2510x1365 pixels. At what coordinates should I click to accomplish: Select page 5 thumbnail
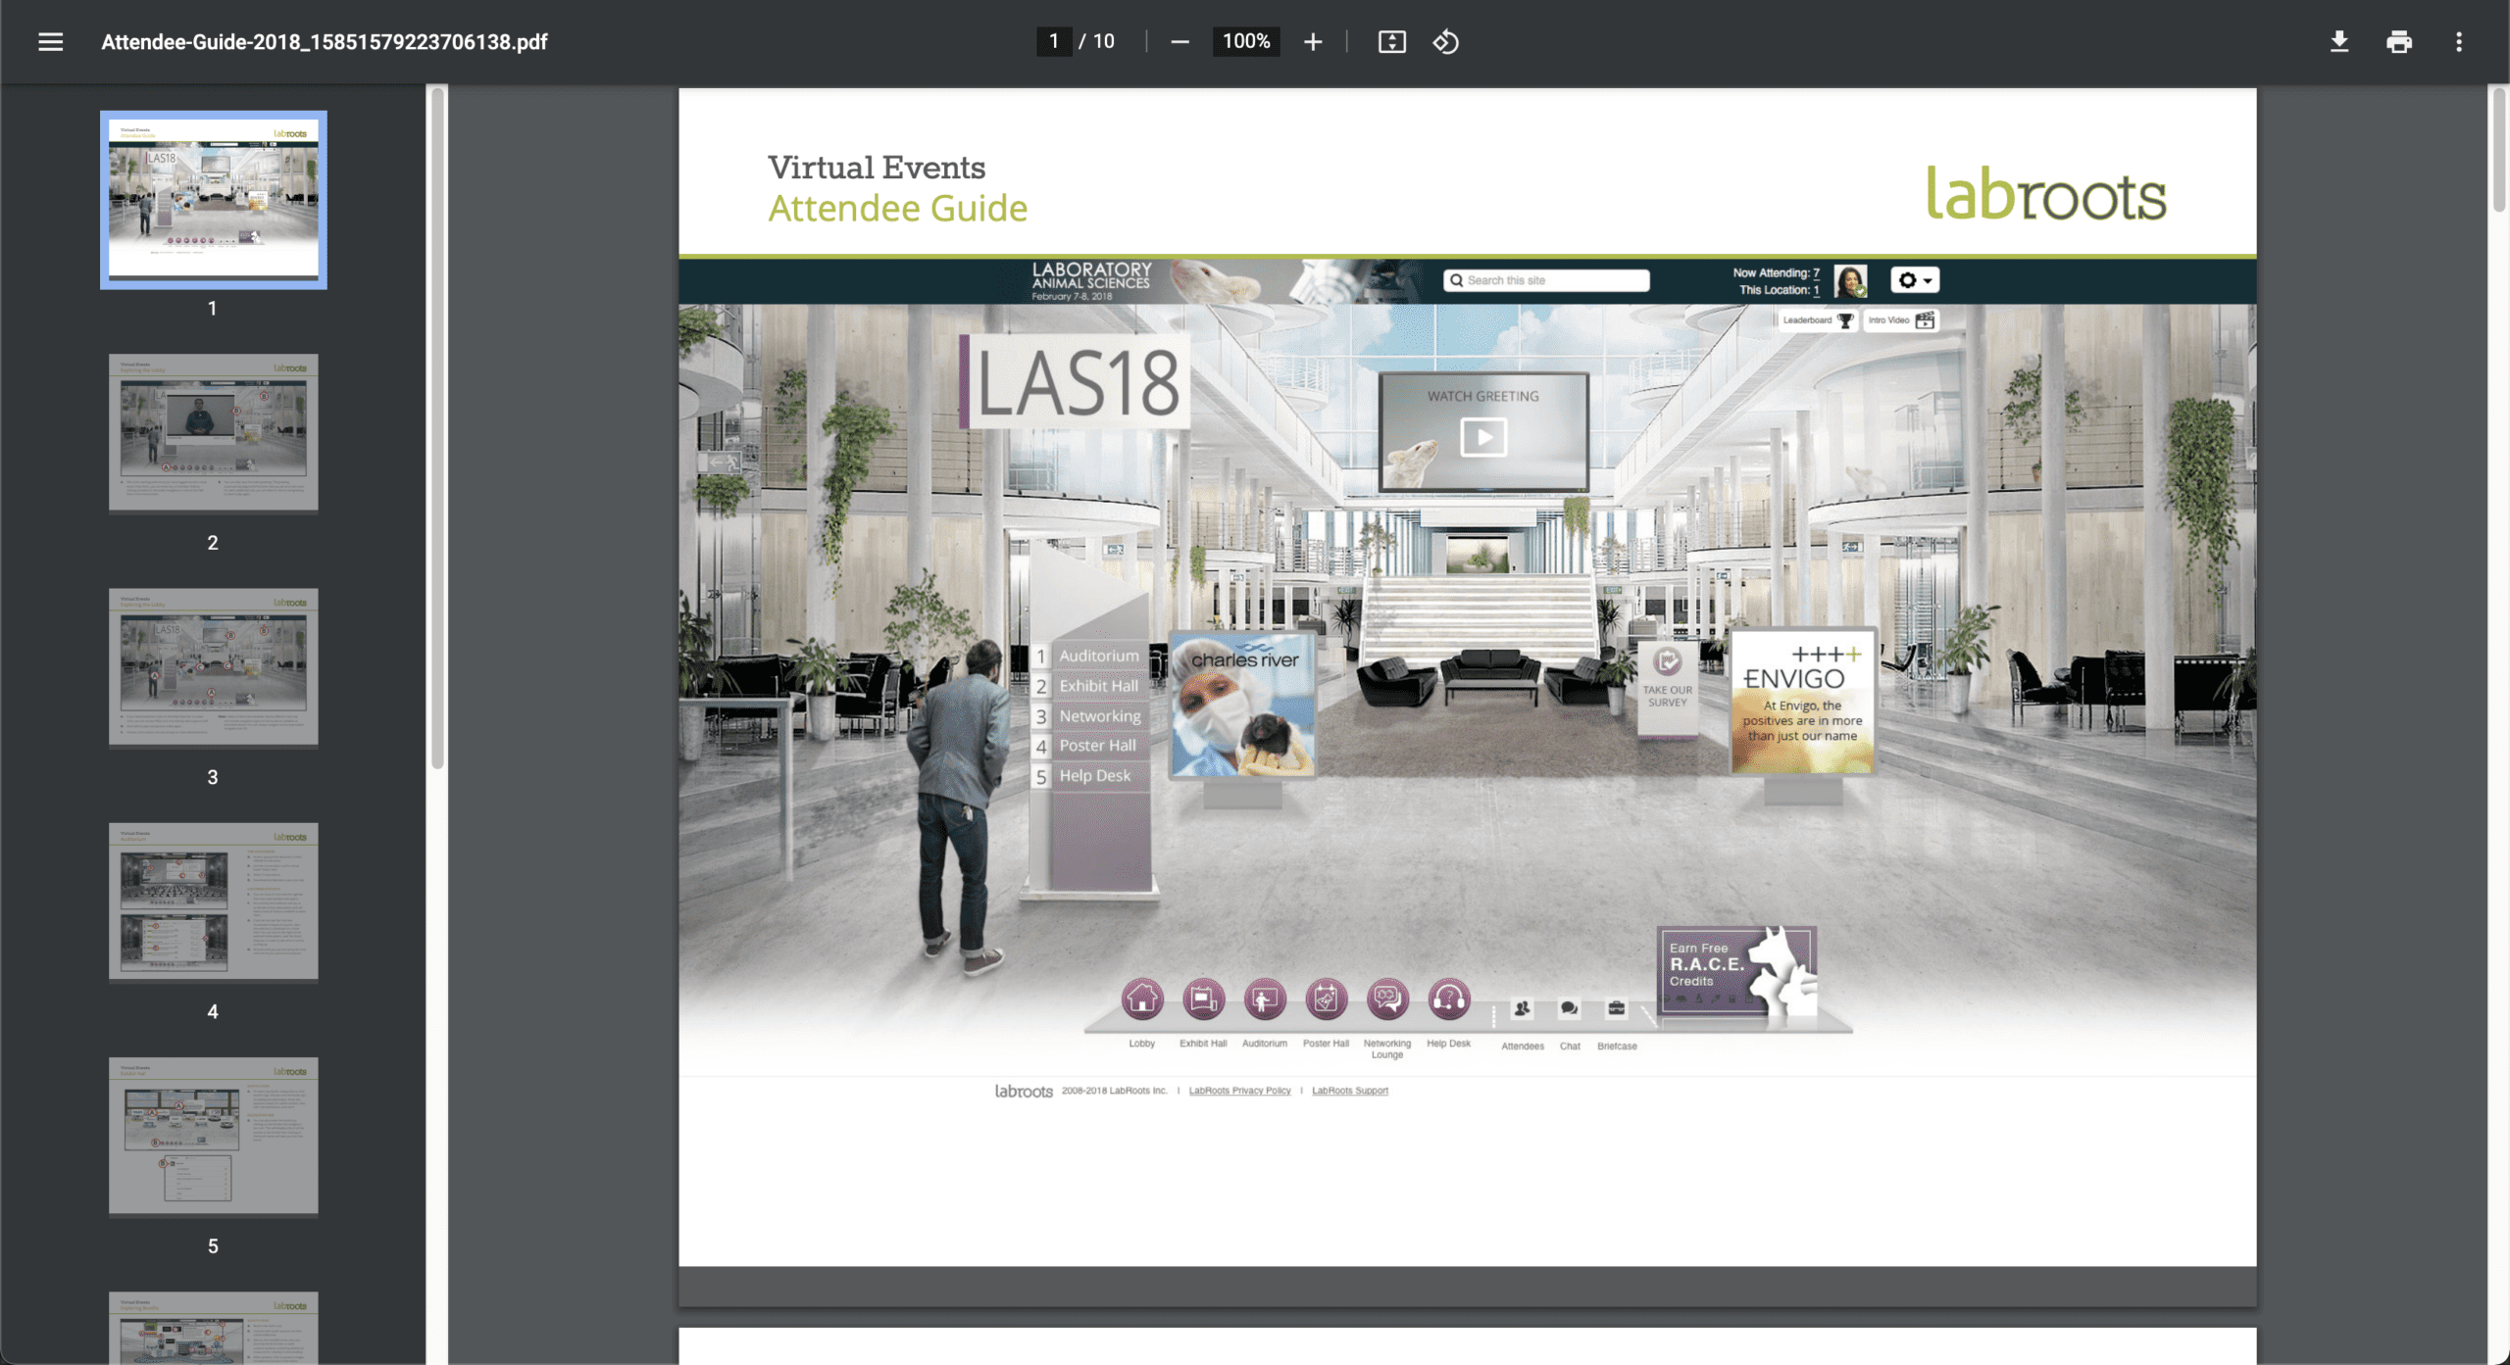(x=214, y=1136)
